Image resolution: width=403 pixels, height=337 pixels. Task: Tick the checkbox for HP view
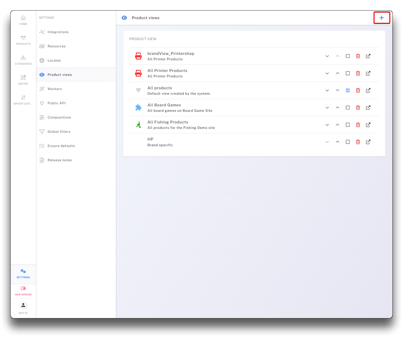[348, 142]
